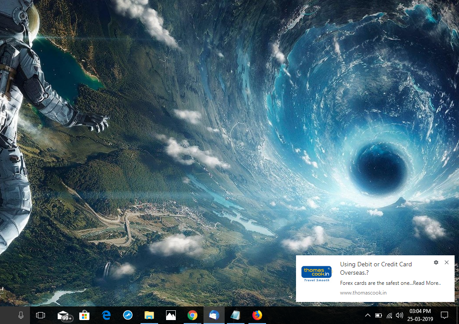Click the Cortana microphone icon

point(21,315)
